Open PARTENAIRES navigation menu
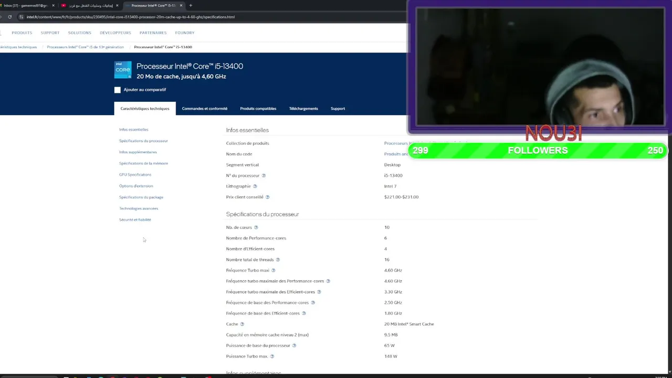 pyautogui.click(x=153, y=33)
